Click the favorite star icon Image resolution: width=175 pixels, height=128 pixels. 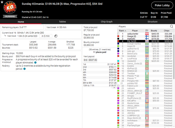pos(2,2)
